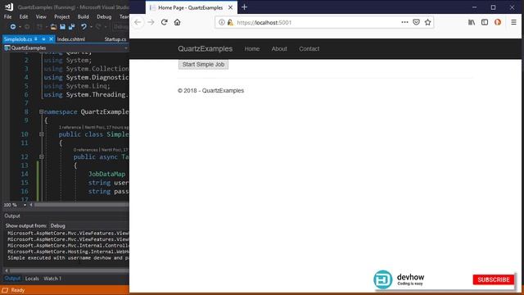Click QuartzExamples brand link
The height and width of the screenshot is (295, 524).
tap(206, 49)
